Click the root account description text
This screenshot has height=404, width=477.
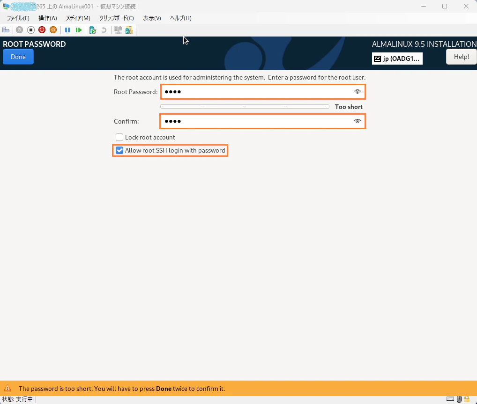pos(240,77)
